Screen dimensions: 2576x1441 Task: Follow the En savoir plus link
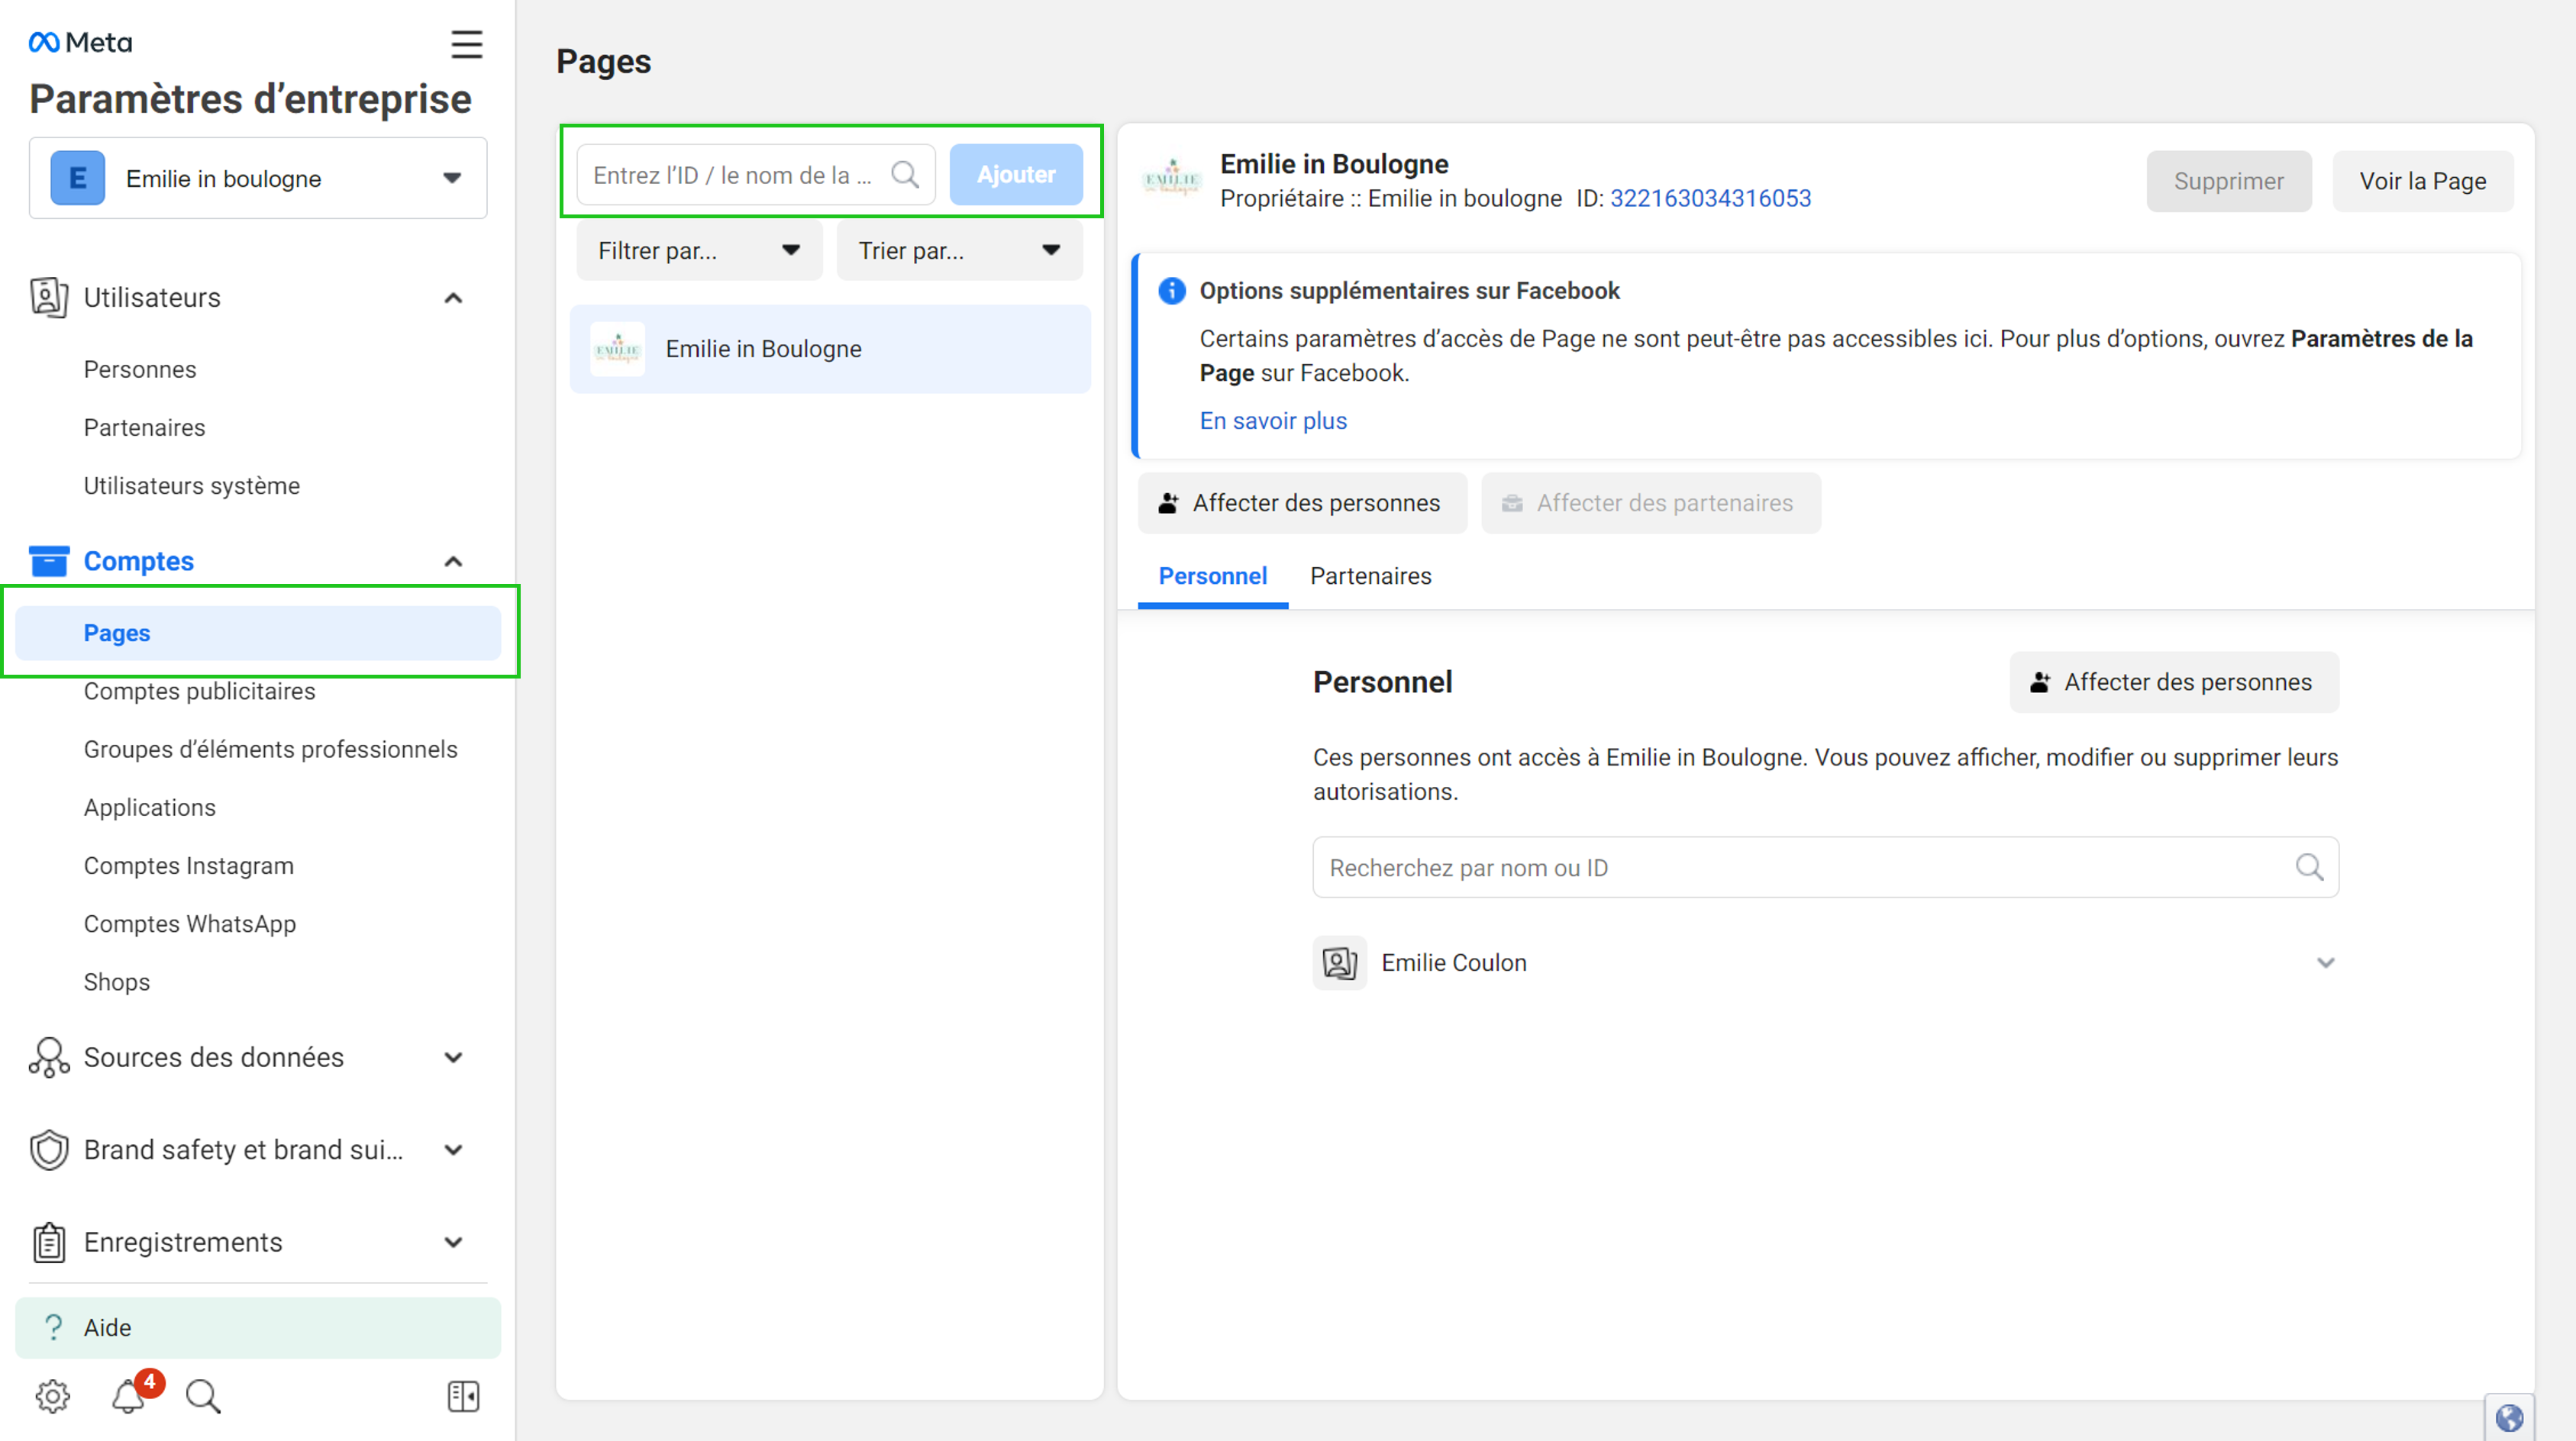(1273, 421)
